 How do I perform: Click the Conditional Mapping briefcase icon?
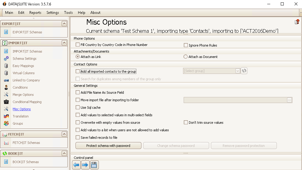[x=6, y=102]
